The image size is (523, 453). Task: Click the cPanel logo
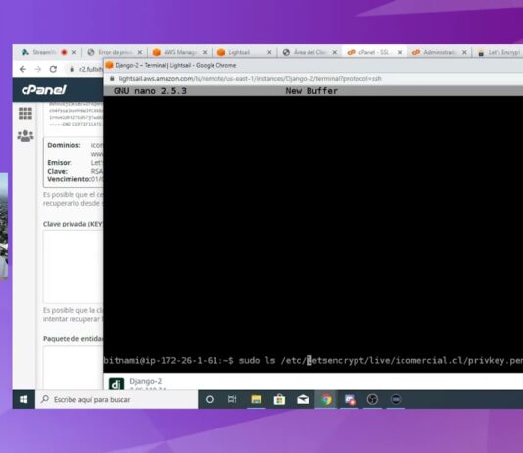pyautogui.click(x=44, y=90)
